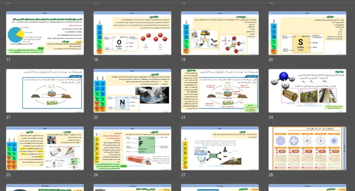The height and width of the screenshot is (191, 355).
Task: Click the slide number label 21
Action: click(x=9, y=117)
